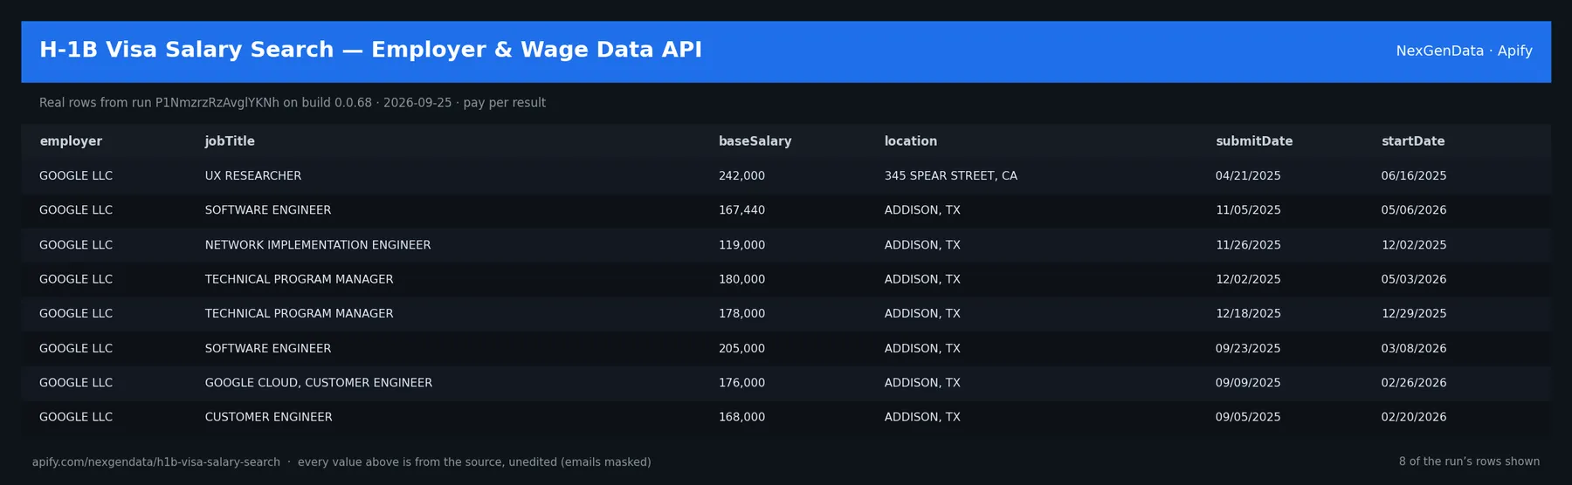Select start date 06/16/2025
Screen dimensions: 1572x485
tap(1413, 176)
